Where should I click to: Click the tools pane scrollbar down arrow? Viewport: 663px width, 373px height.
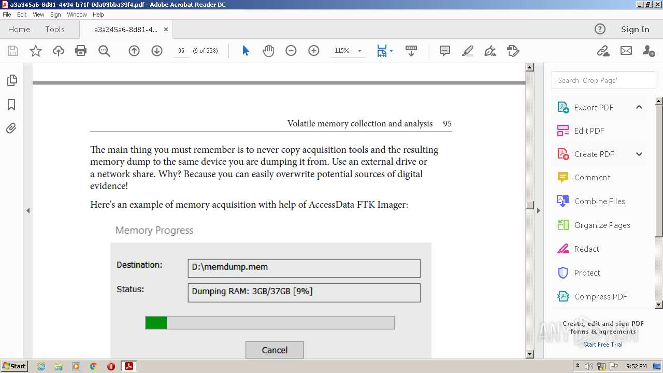tap(658, 305)
